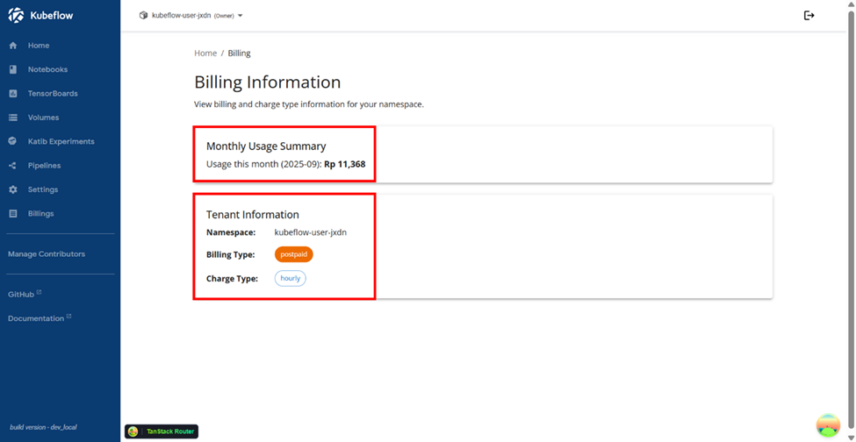Click the Home breadcrumb link

coord(205,53)
